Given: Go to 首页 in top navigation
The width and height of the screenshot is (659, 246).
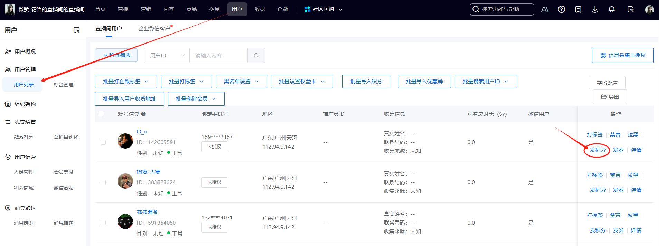Looking at the screenshot, I should pyautogui.click(x=101, y=9).
